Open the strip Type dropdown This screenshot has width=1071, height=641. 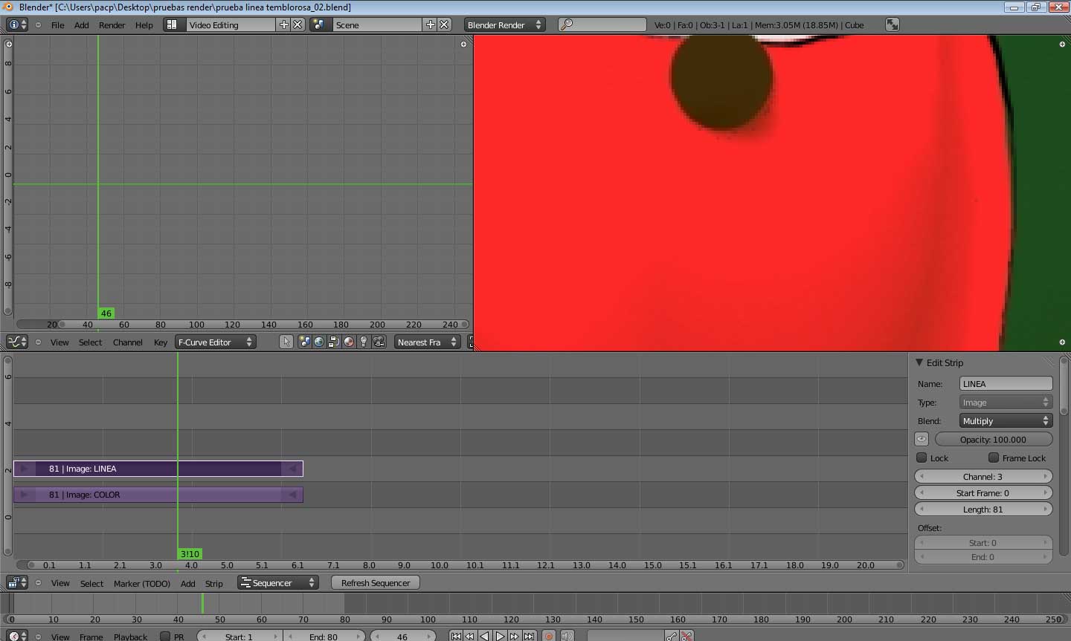click(1006, 402)
